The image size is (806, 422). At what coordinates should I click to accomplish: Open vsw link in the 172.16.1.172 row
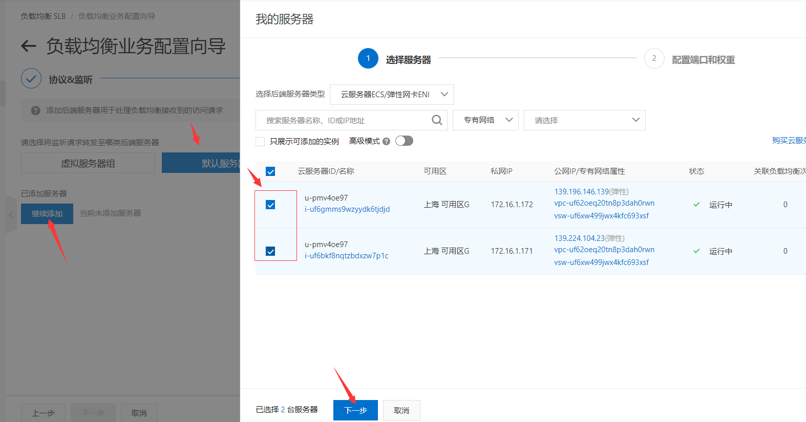click(601, 216)
